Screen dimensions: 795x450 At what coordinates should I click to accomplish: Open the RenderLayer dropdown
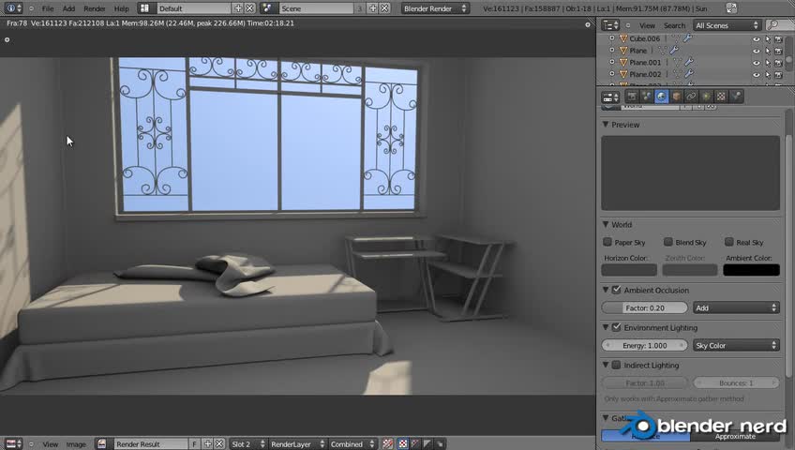click(x=297, y=444)
